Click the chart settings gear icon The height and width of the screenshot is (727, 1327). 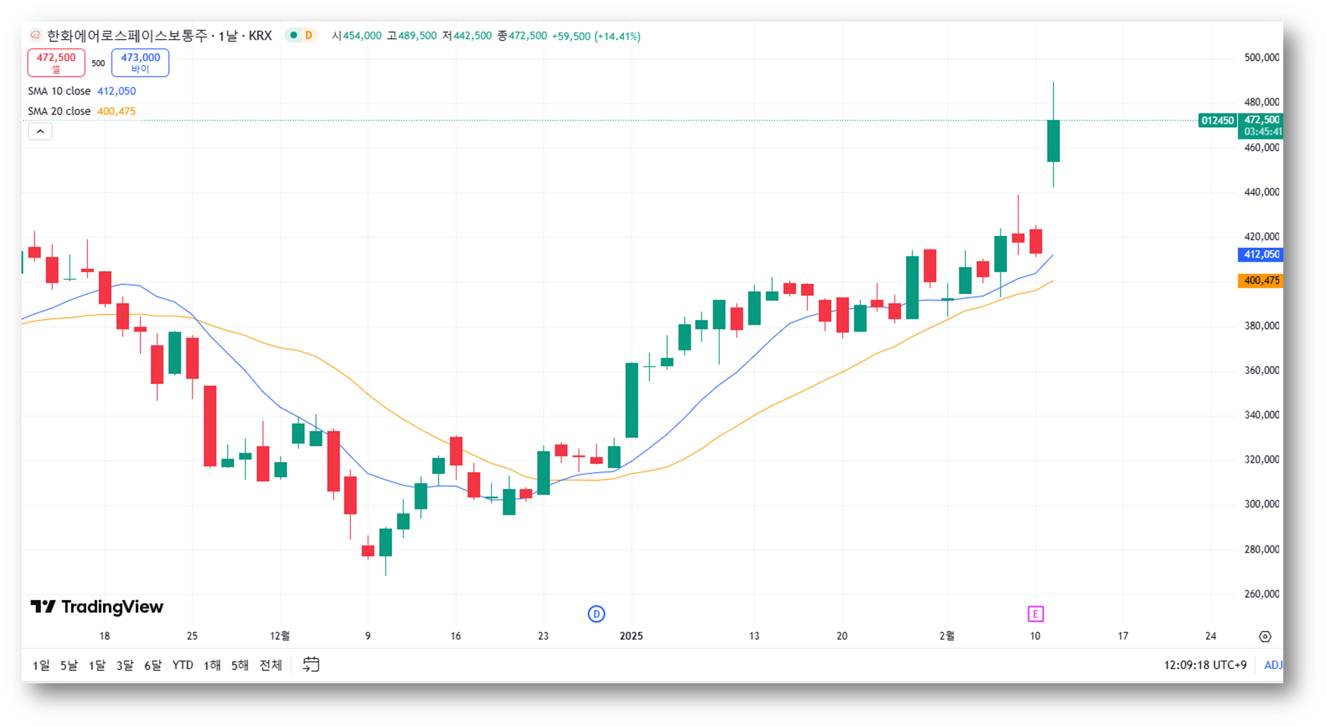pos(1264,636)
